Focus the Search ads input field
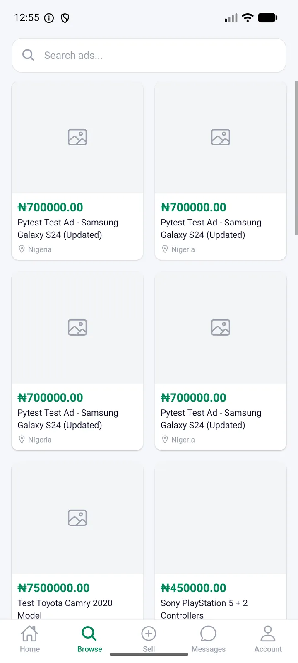298x663 pixels. [149, 55]
